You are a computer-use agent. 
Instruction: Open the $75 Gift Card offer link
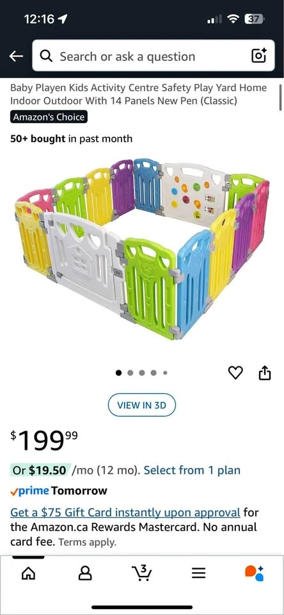point(125,512)
